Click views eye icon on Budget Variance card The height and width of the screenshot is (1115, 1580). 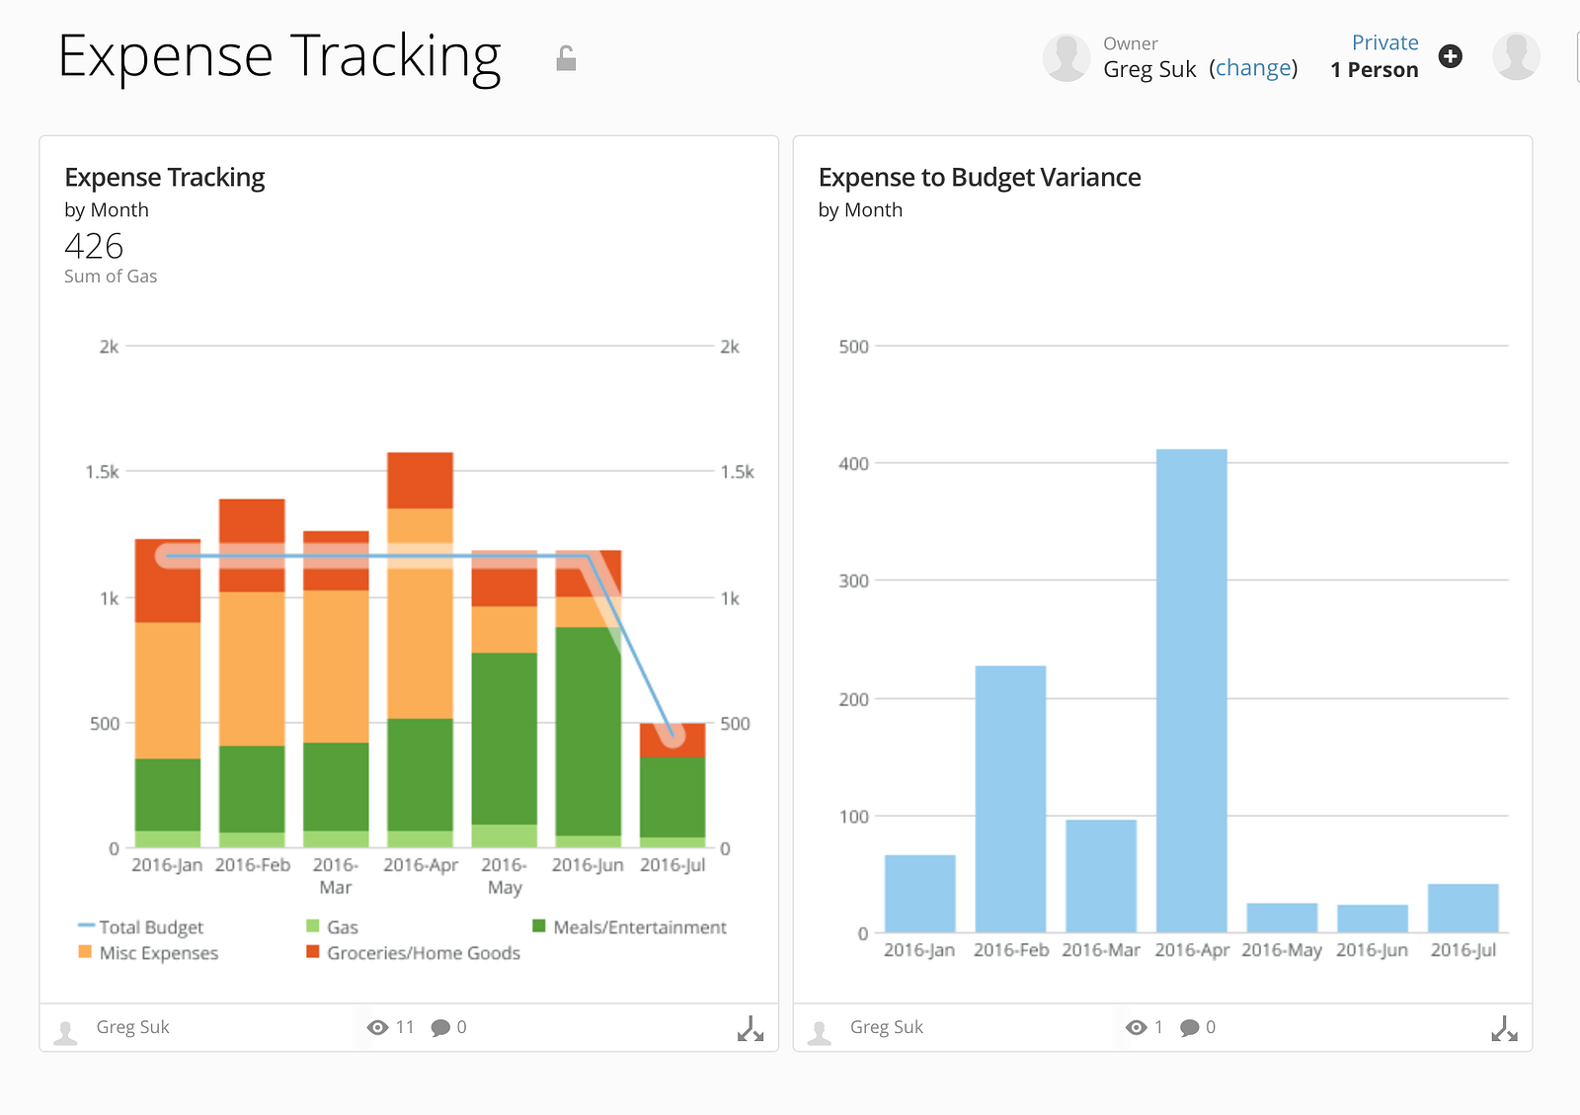point(1136,1028)
